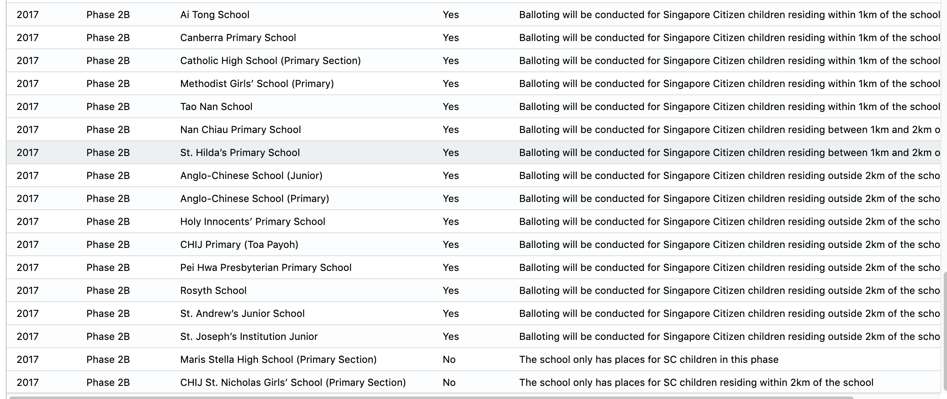Click the Phase 2B cell for Anglo-Chinese School (Primary)

pyautogui.click(x=108, y=199)
